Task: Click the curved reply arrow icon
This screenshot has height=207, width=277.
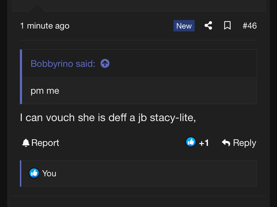Action: [226, 143]
